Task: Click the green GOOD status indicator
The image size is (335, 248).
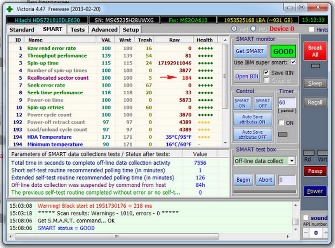Action: tap(282, 52)
